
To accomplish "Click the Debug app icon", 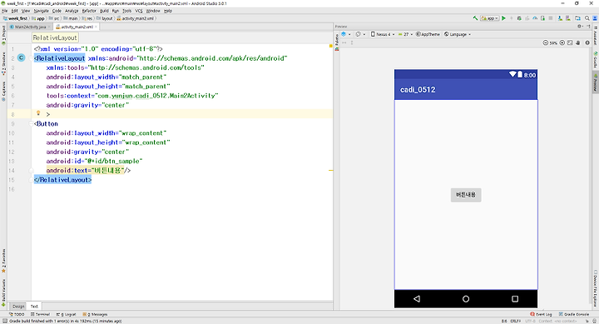I will (519, 18).
